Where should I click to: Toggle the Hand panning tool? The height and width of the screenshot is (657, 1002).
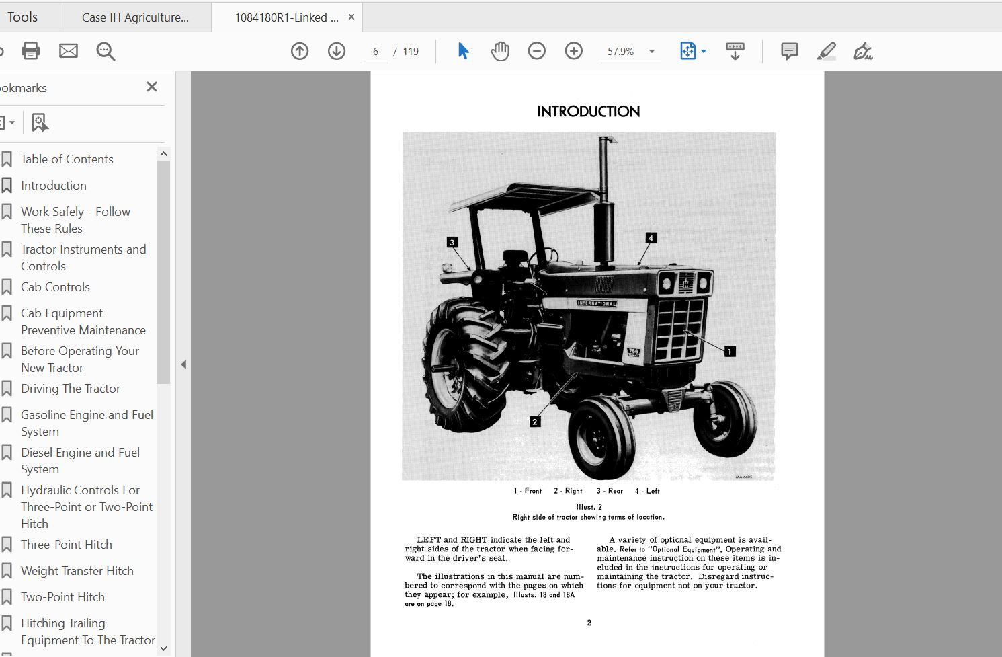499,50
